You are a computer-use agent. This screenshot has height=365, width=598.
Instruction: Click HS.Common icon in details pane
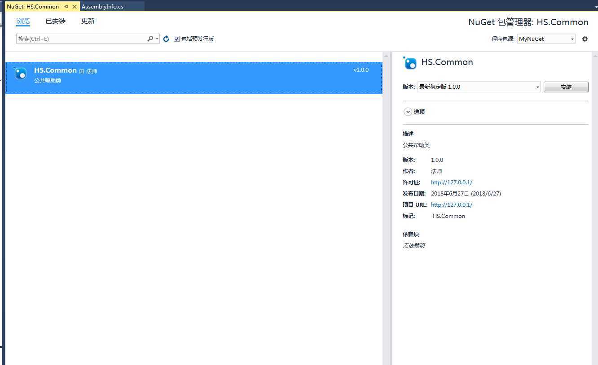click(410, 63)
